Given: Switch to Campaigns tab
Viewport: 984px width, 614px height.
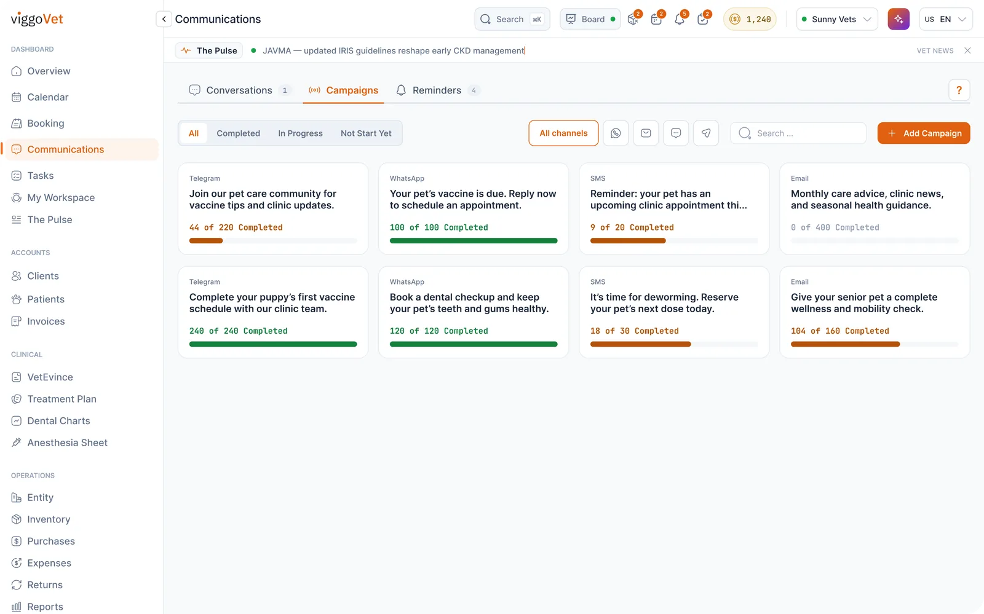Looking at the screenshot, I should click(343, 90).
